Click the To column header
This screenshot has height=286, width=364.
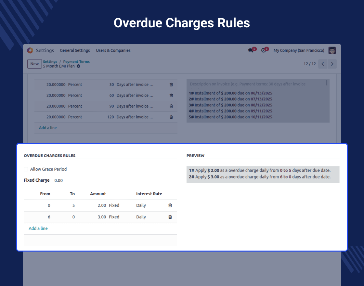72,194
